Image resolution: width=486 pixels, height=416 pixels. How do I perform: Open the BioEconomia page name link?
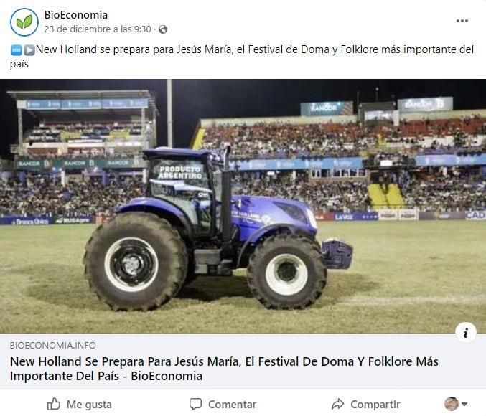click(x=76, y=15)
